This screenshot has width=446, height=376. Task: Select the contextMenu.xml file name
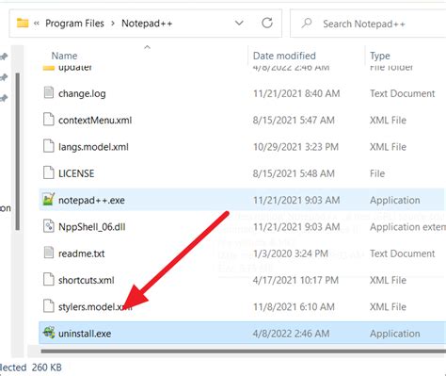pos(95,120)
